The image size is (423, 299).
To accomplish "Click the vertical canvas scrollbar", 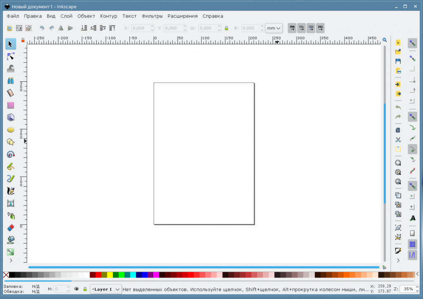I will tap(385, 154).
